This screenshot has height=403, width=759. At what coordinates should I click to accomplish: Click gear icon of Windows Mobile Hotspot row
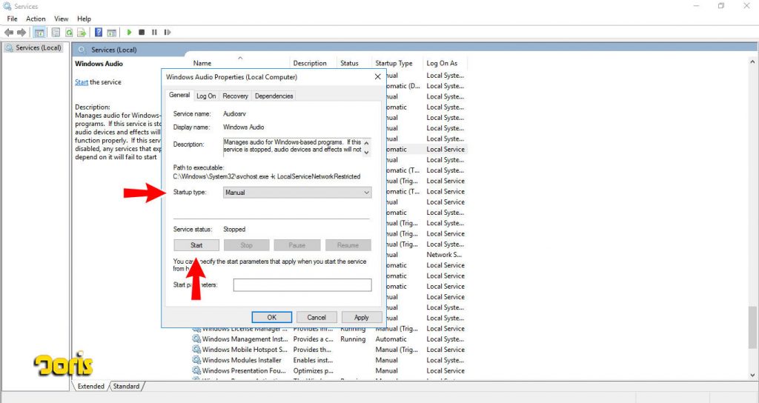click(196, 350)
